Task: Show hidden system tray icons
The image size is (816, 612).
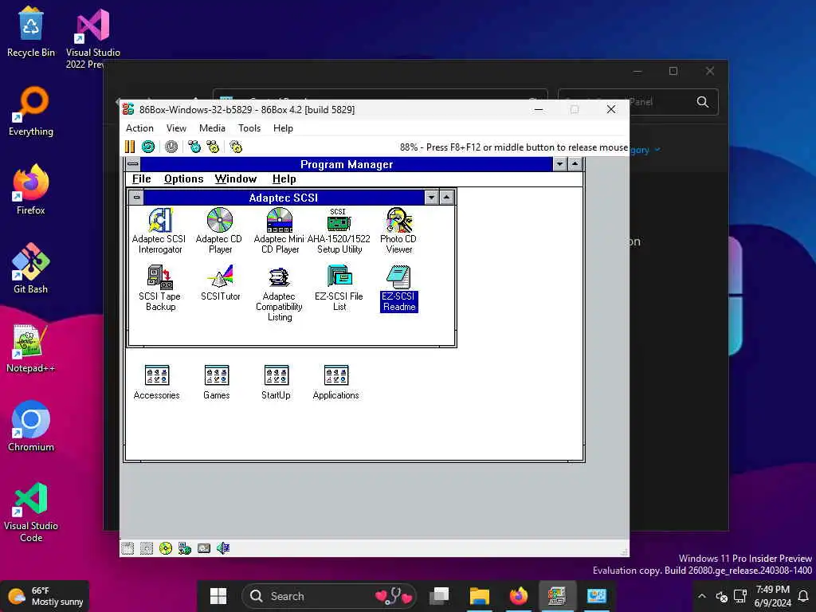Action: click(701, 596)
